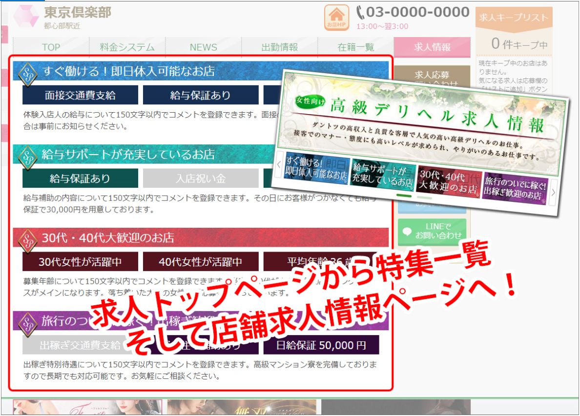Click the 0件キープ中 counter
This screenshot has width=580, height=416.
pyautogui.click(x=519, y=44)
